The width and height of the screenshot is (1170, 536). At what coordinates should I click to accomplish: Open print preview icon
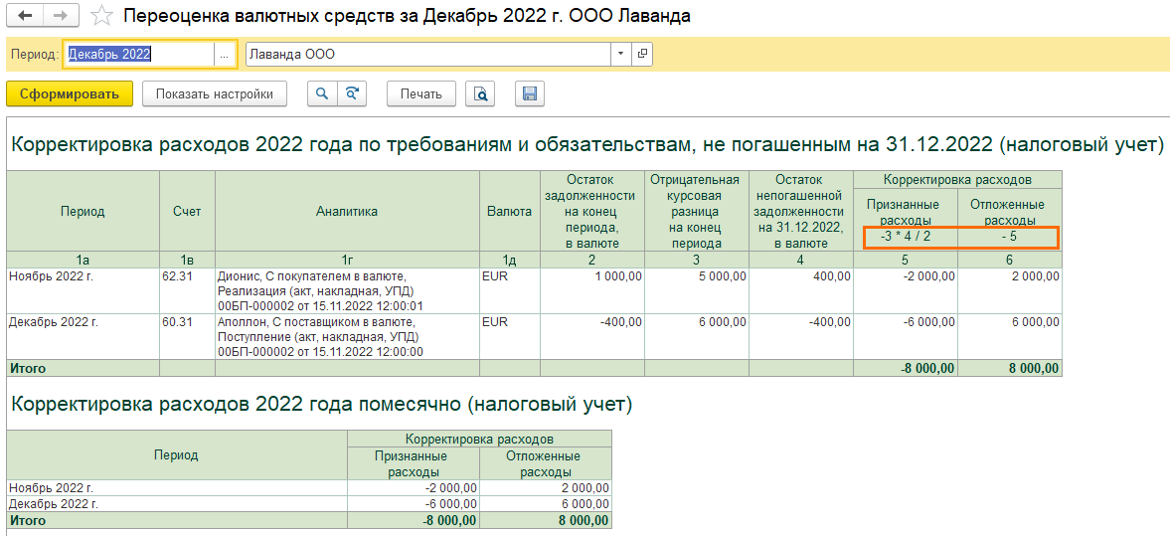pyautogui.click(x=481, y=94)
